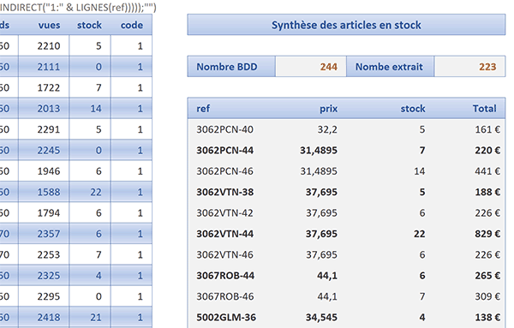Click total cell 309 €
514x328 pixels.
click(x=487, y=296)
